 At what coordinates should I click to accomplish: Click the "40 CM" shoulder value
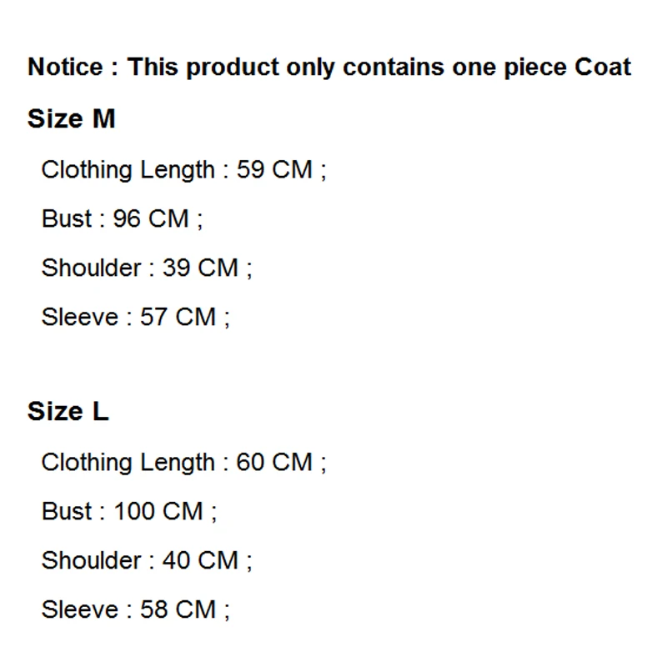coord(200,559)
